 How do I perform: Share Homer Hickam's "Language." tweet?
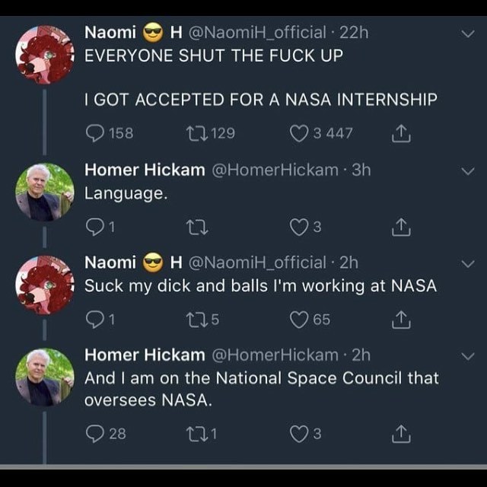(401, 226)
